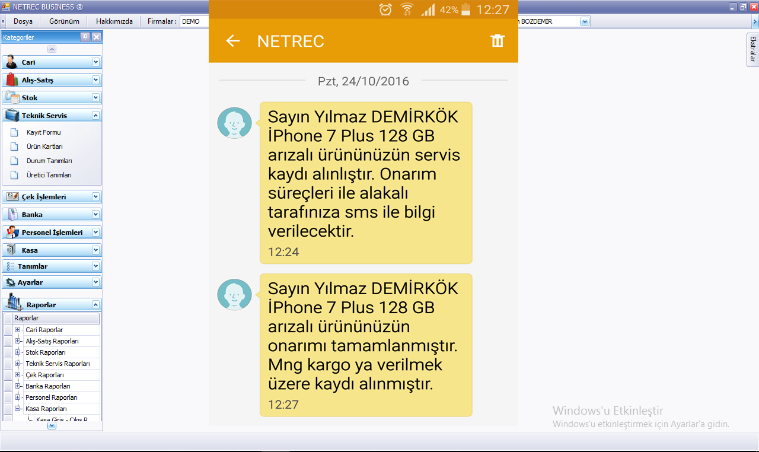Click the up-arrow button below the Kategoriler title
This screenshot has width=759, height=452.
pos(52,49)
